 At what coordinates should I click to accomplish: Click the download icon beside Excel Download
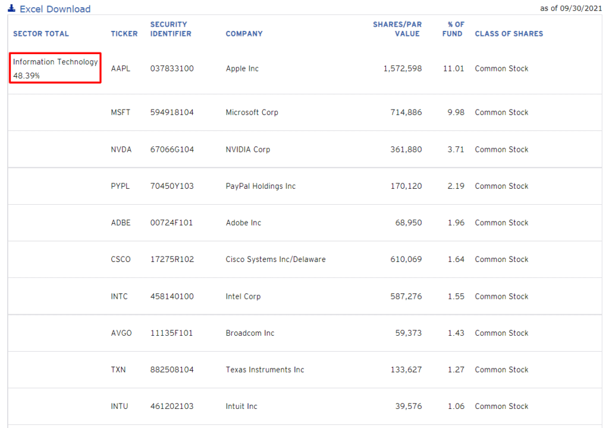(12, 8)
